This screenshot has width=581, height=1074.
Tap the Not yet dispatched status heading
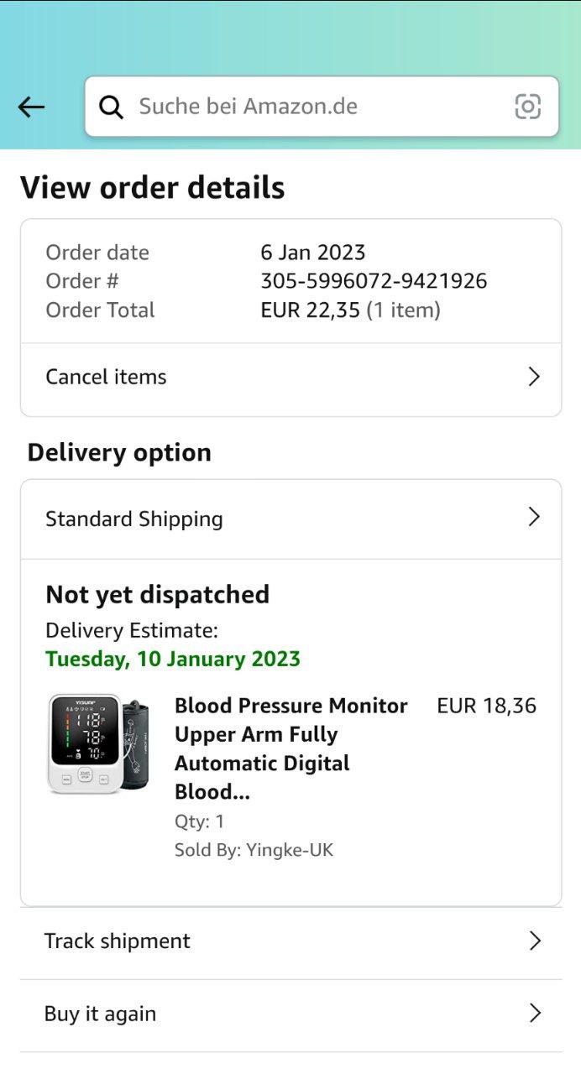coord(158,594)
